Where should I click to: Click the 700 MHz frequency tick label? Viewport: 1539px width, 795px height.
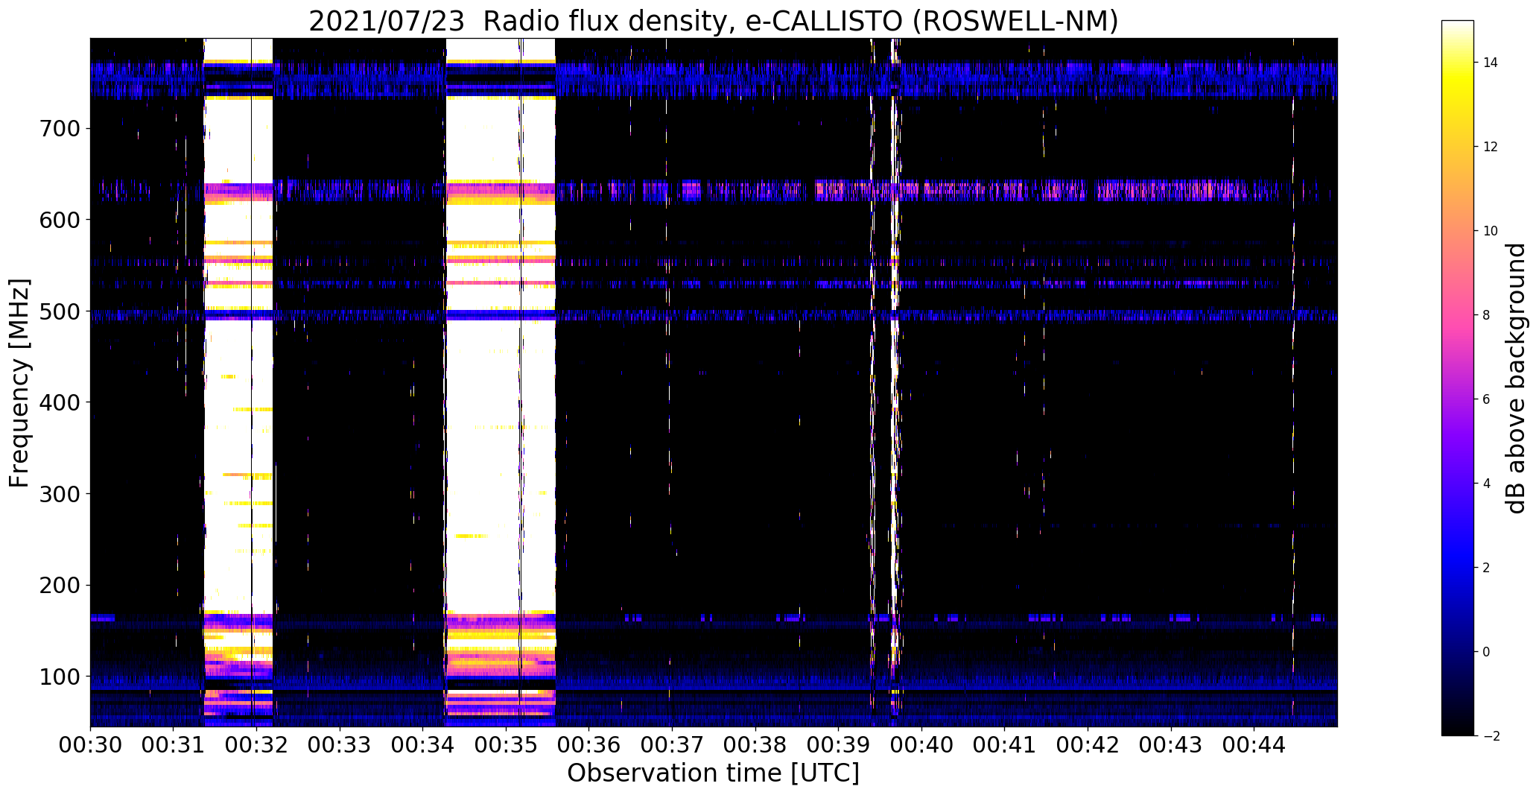click(x=58, y=129)
